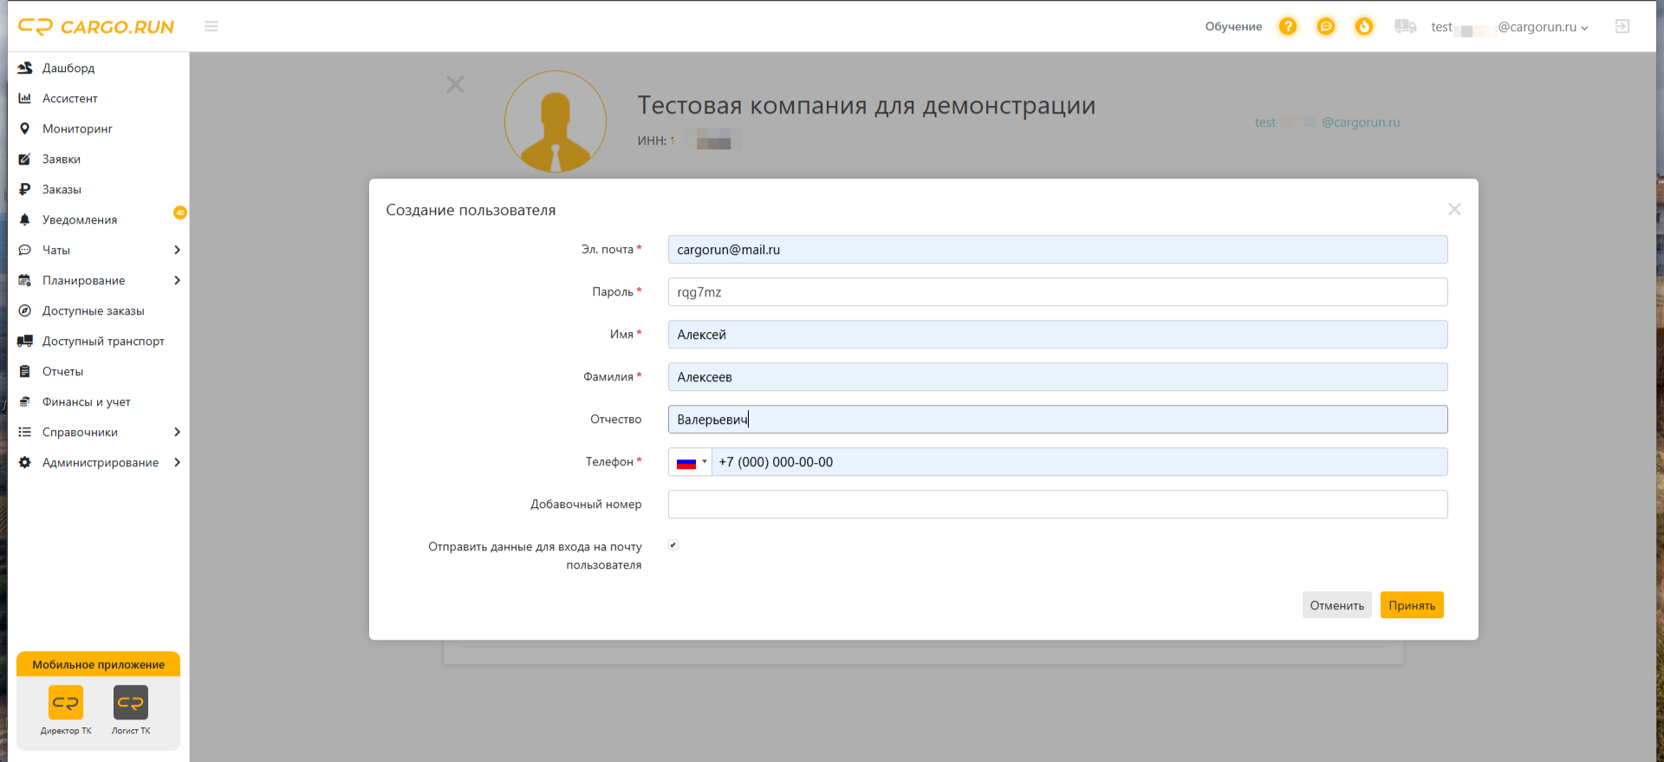Click the hamburger menu icon in header
This screenshot has width=1664, height=762.
pyautogui.click(x=211, y=27)
